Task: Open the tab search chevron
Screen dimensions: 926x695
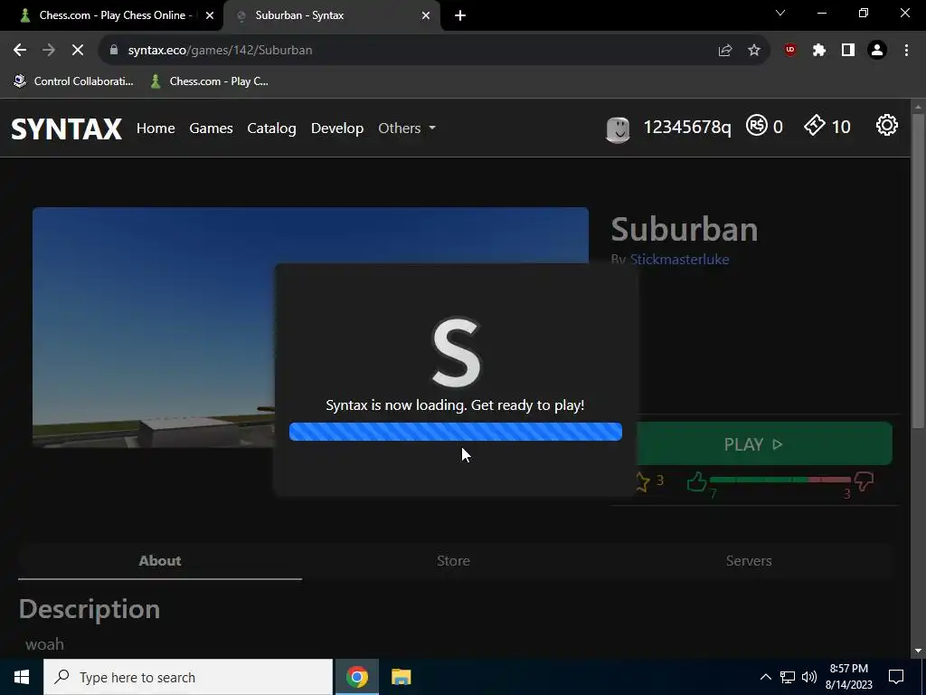Action: [x=780, y=13]
